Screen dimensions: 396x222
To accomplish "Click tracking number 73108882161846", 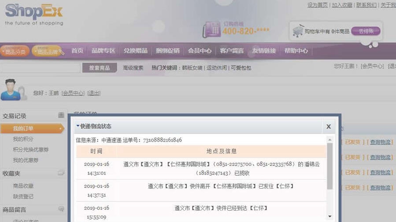I will tap(162, 140).
